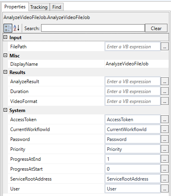This screenshot has width=171, height=196.
Task: Clear the property search
Action: point(156,28)
